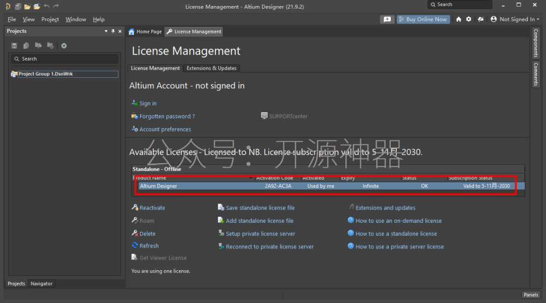Click the Compile icon in Projects toolbar

(26, 45)
